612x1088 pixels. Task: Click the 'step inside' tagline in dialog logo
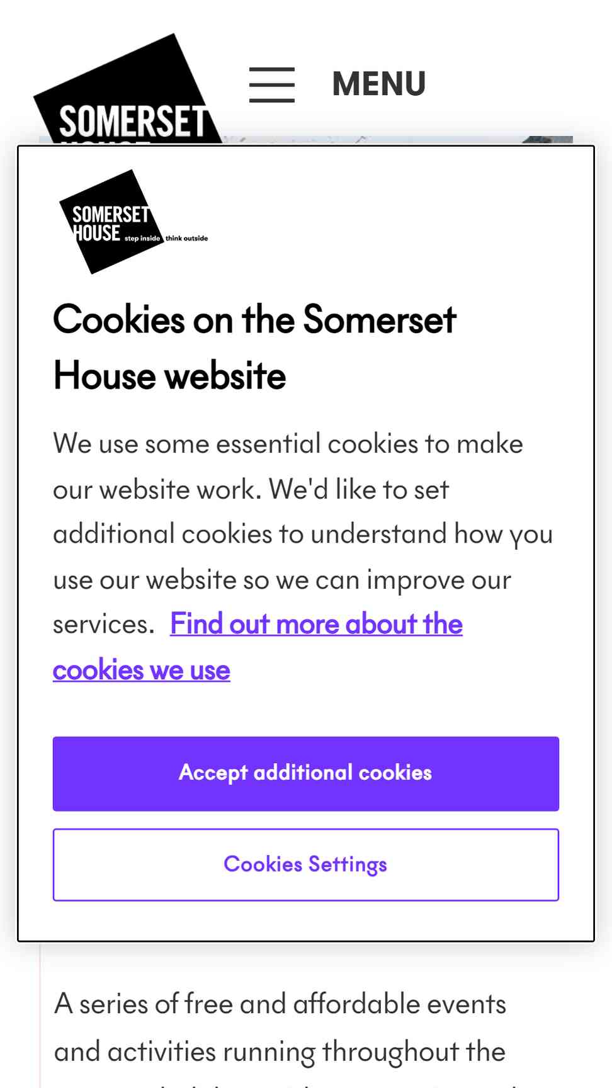[x=142, y=239]
